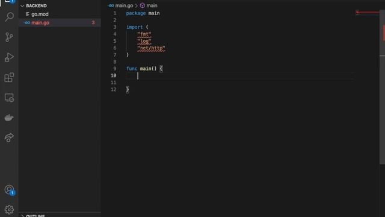This screenshot has height=217, width=385.
Task: Click the main.go problems count badge
Action: [x=93, y=23]
